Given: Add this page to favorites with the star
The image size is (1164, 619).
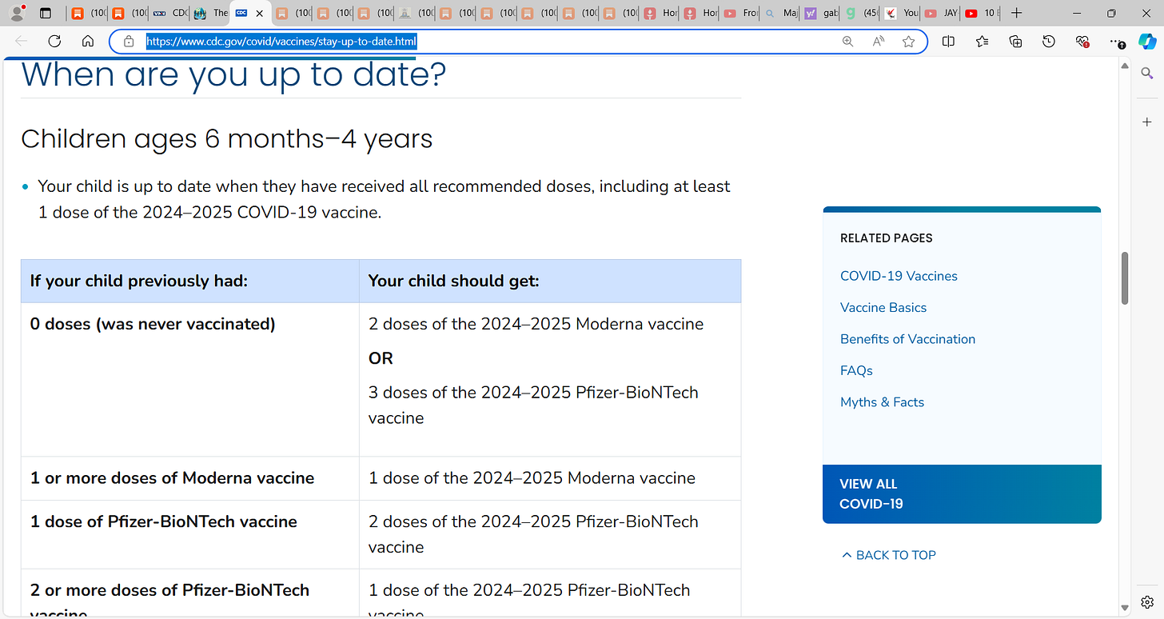Looking at the screenshot, I should tap(908, 42).
